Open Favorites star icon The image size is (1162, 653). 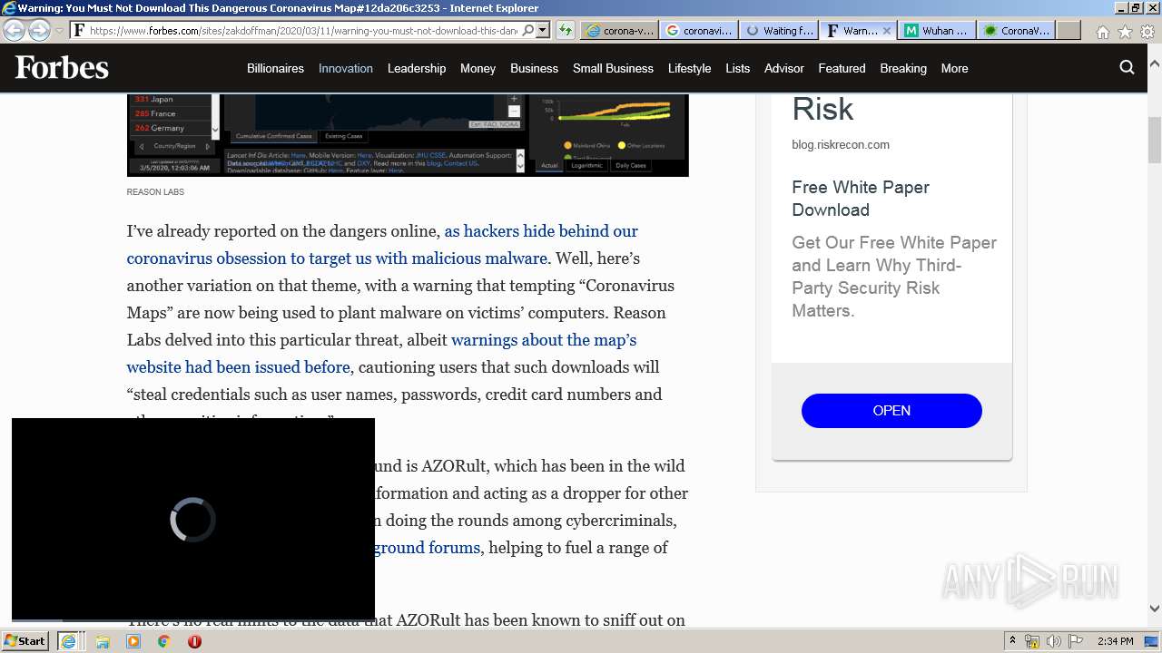click(1125, 31)
